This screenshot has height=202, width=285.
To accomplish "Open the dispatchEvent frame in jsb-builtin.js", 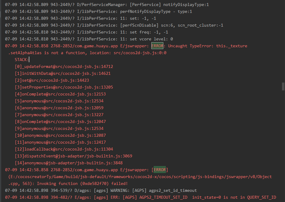I will (73, 156).
